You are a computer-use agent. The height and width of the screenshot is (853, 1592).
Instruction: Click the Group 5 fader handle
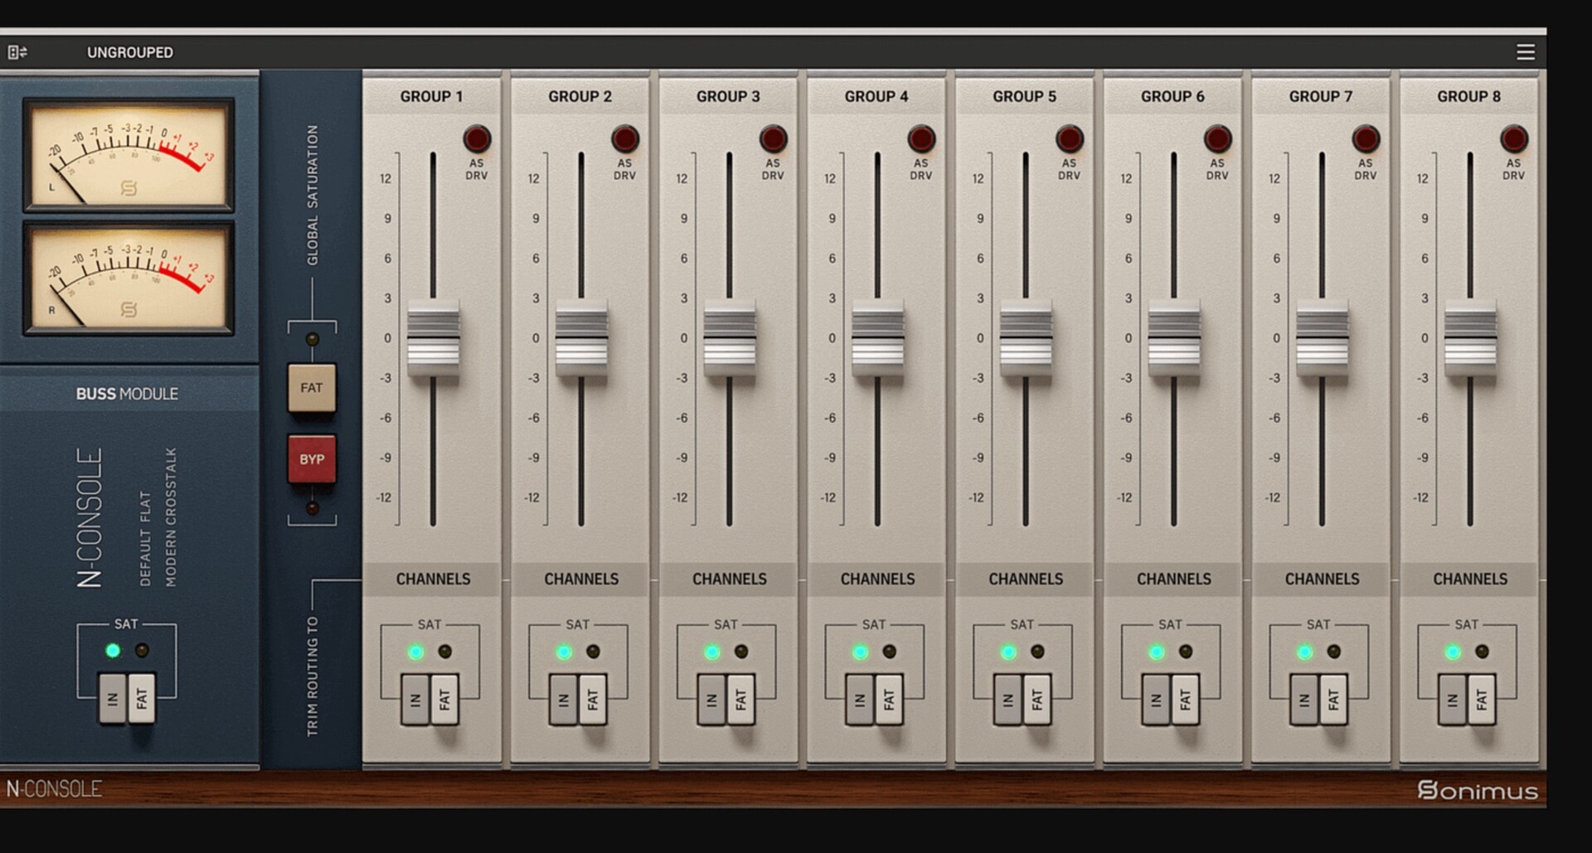click(1026, 338)
